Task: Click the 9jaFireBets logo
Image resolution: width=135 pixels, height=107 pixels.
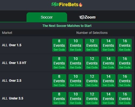Action: [67, 5]
